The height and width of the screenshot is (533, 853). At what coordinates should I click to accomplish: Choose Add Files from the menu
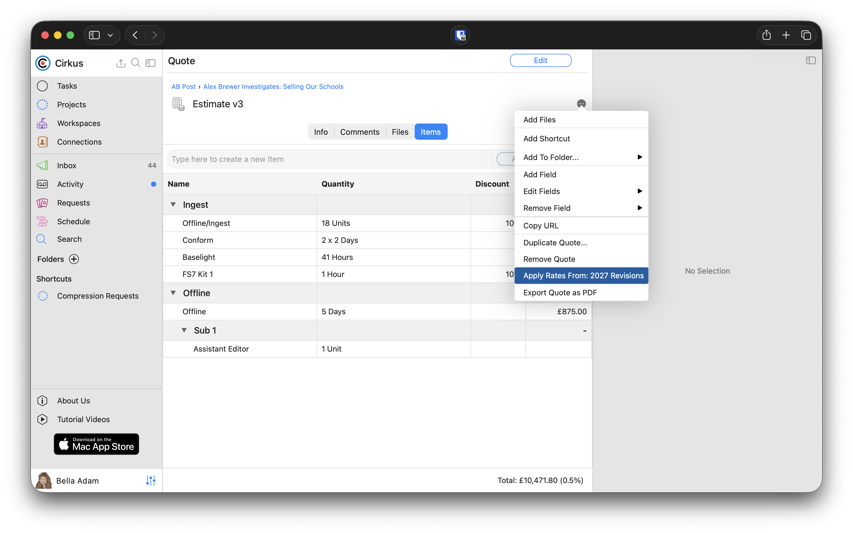581,120
